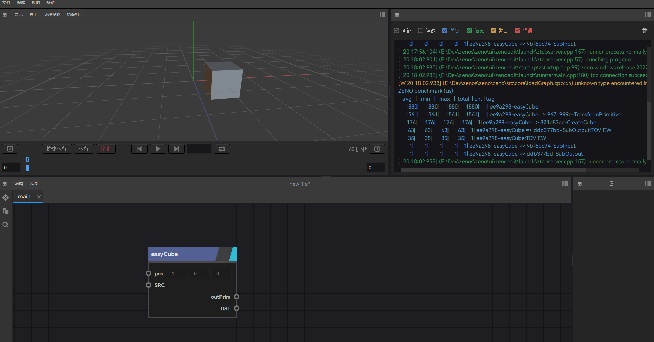Click viewport panel split layout icon
Image resolution: width=654 pixels, height=342 pixels.
click(x=382, y=15)
